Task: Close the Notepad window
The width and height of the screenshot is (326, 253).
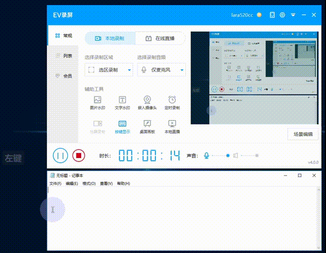Action: point(314,175)
